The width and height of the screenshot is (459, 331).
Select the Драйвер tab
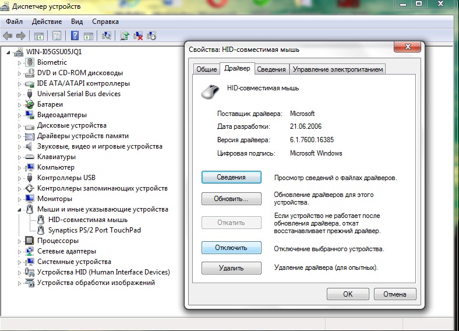tap(237, 69)
